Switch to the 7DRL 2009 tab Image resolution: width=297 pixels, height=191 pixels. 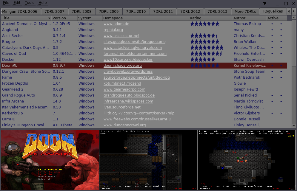[x=109, y=12]
